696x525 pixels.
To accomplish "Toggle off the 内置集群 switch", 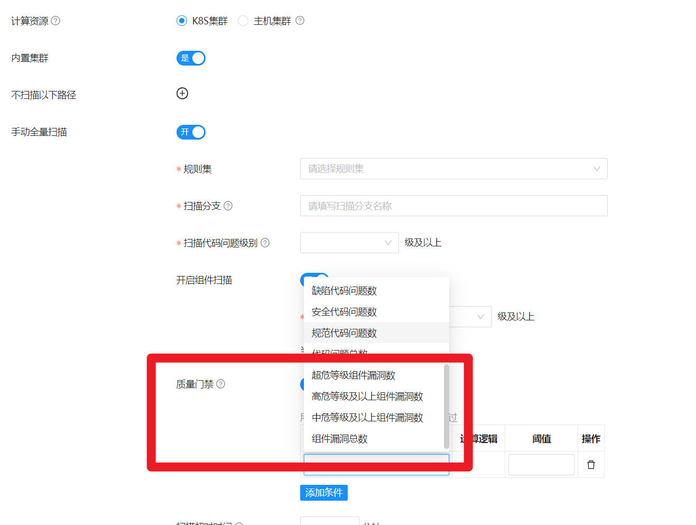I will click(191, 58).
